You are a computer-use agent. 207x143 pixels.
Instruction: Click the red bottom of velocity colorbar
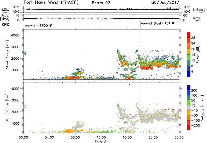189,128
